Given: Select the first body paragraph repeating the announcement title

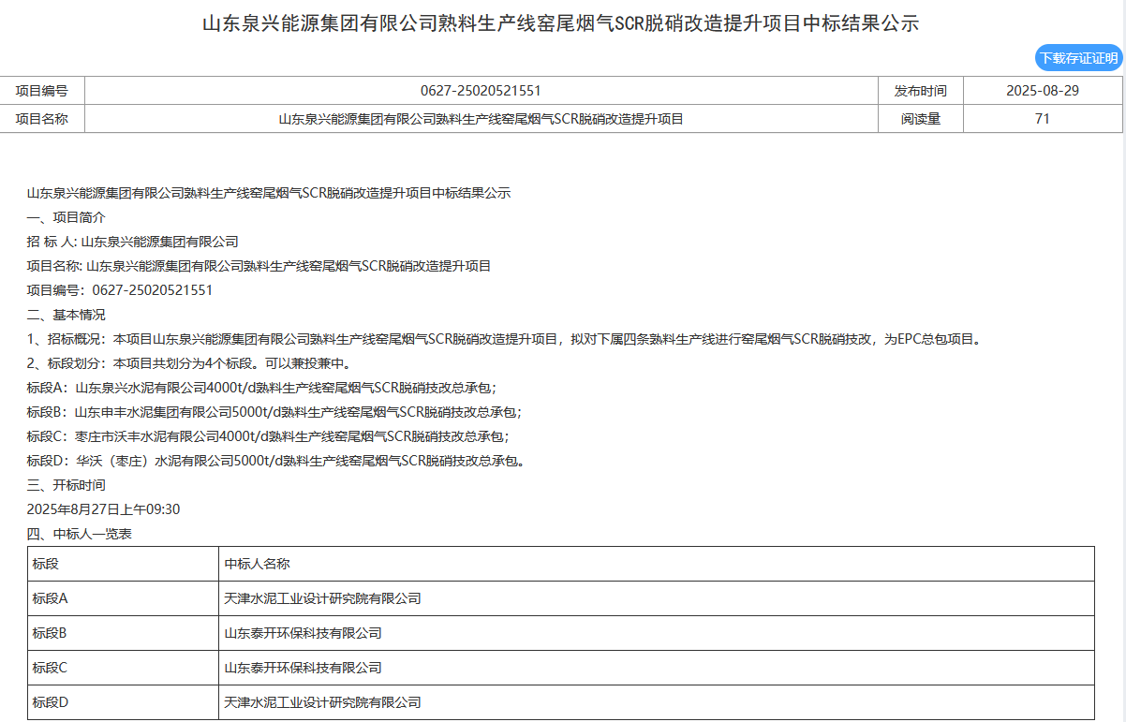Looking at the screenshot, I should (x=269, y=193).
